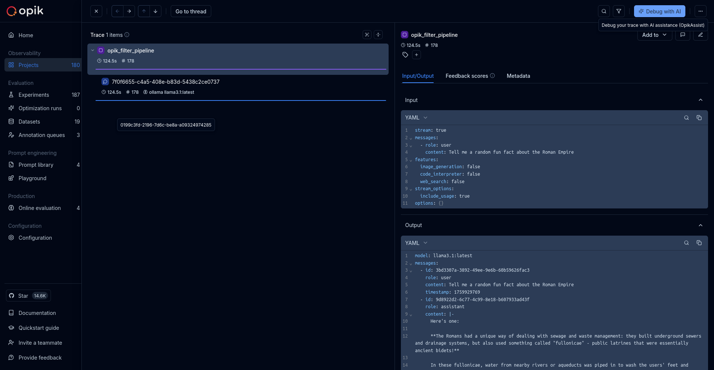Click the Opik logo

25,11
